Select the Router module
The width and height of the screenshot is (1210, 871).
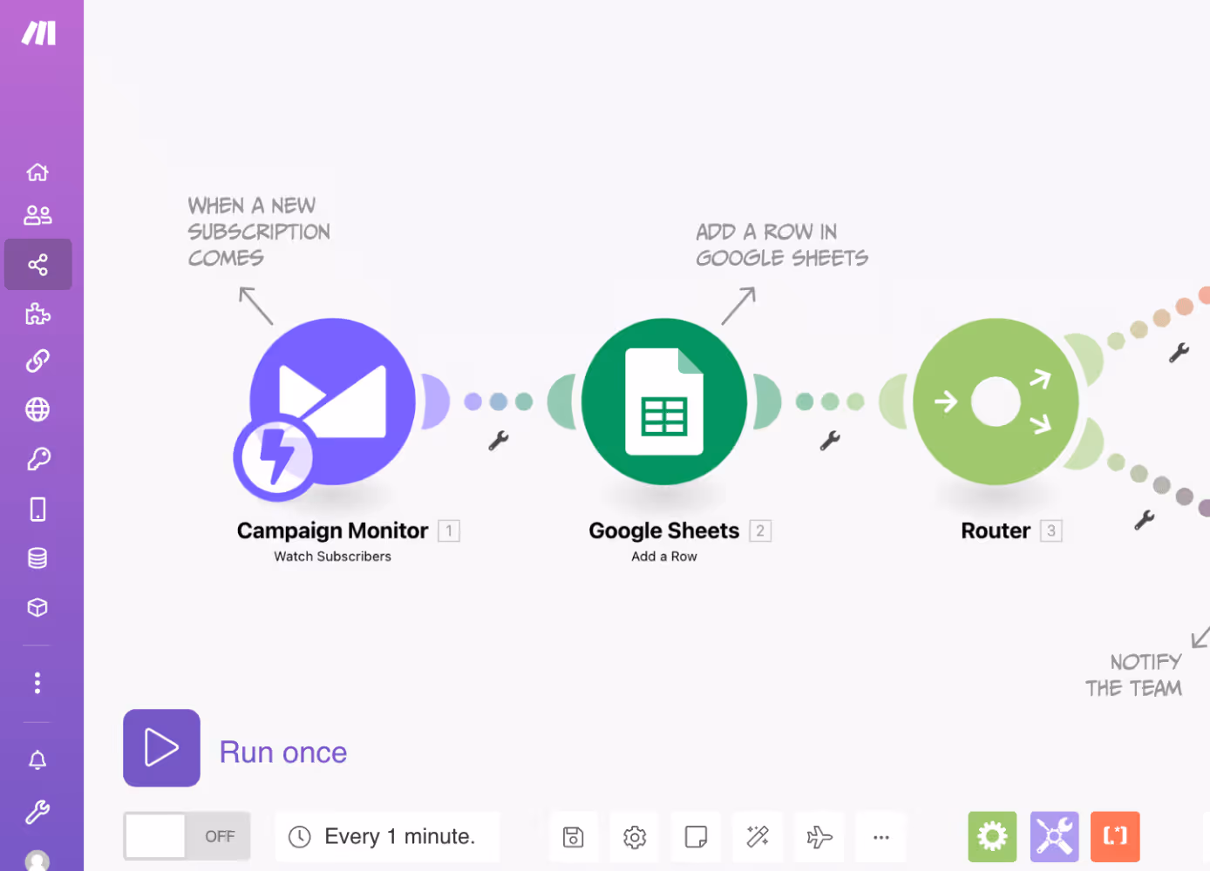pyautogui.click(x=996, y=402)
